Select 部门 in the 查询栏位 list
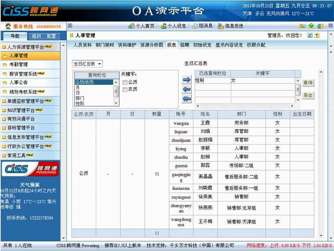This screenshot has width=334, height=251. (80, 98)
